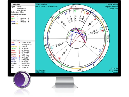Select the Mars row label

coord(13,50)
